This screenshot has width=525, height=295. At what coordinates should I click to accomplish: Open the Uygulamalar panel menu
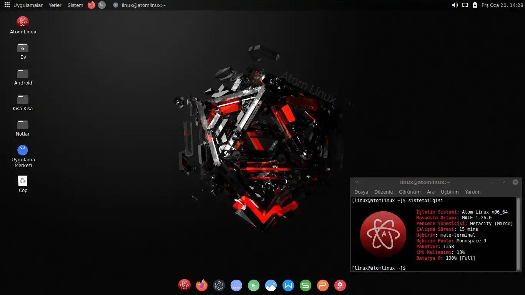28,5
